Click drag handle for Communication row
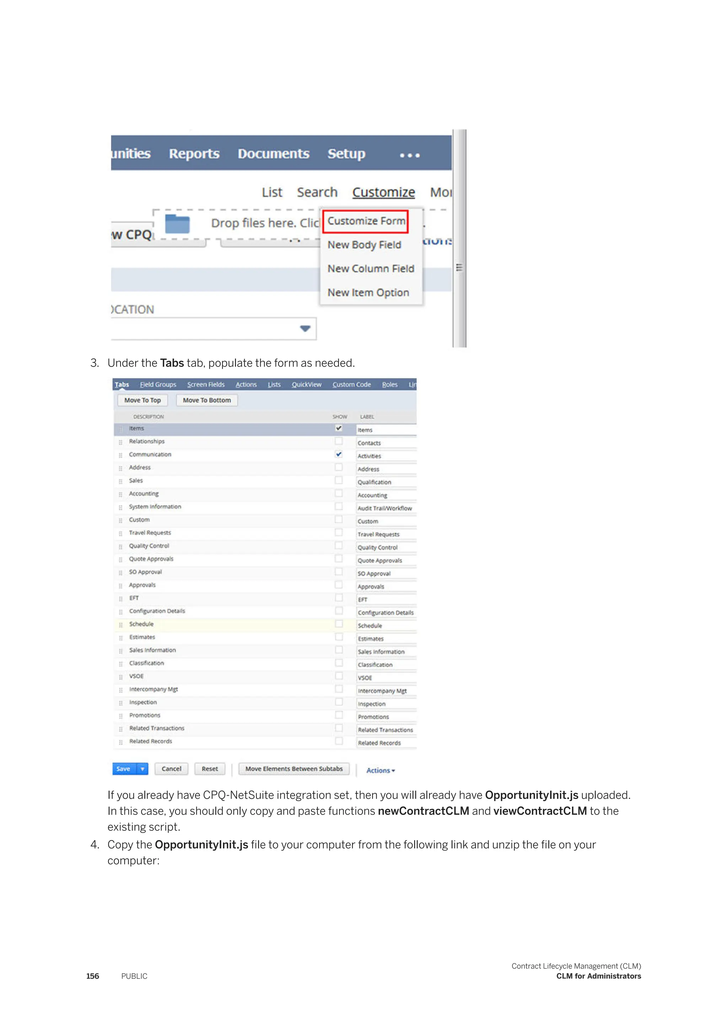This screenshot has width=728, height=1030. click(121, 455)
